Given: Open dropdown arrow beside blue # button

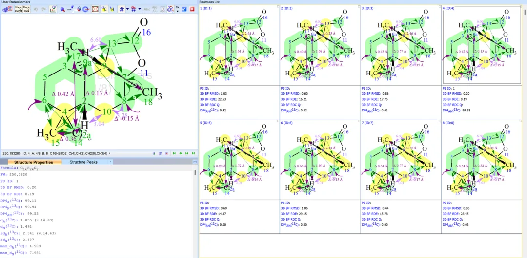Looking at the screenshot, I should [x=128, y=9].
